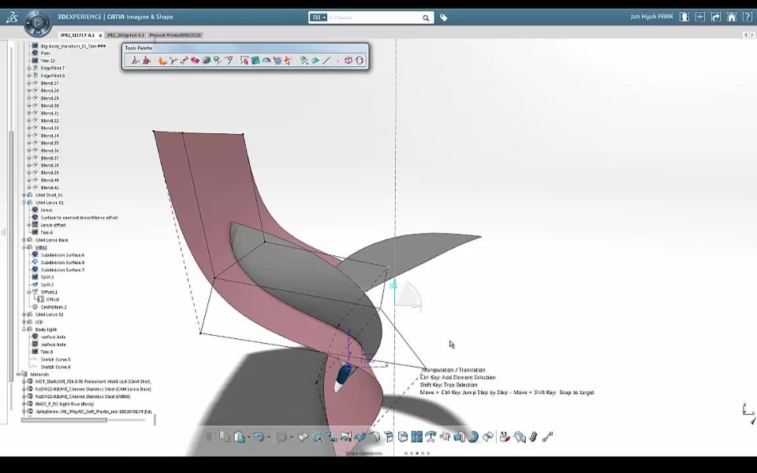Image resolution: width=757 pixels, height=473 pixels.
Task: Open the Undo history dropdown arrow
Action: coord(268,438)
